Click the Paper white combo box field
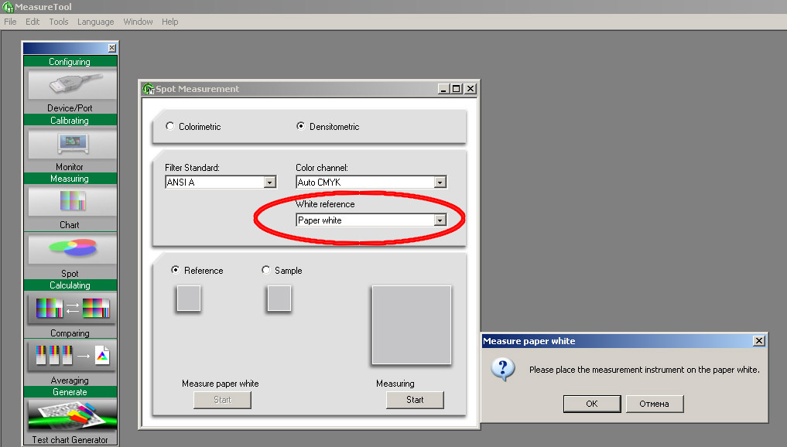Viewport: 787px width, 447px height. click(371, 220)
